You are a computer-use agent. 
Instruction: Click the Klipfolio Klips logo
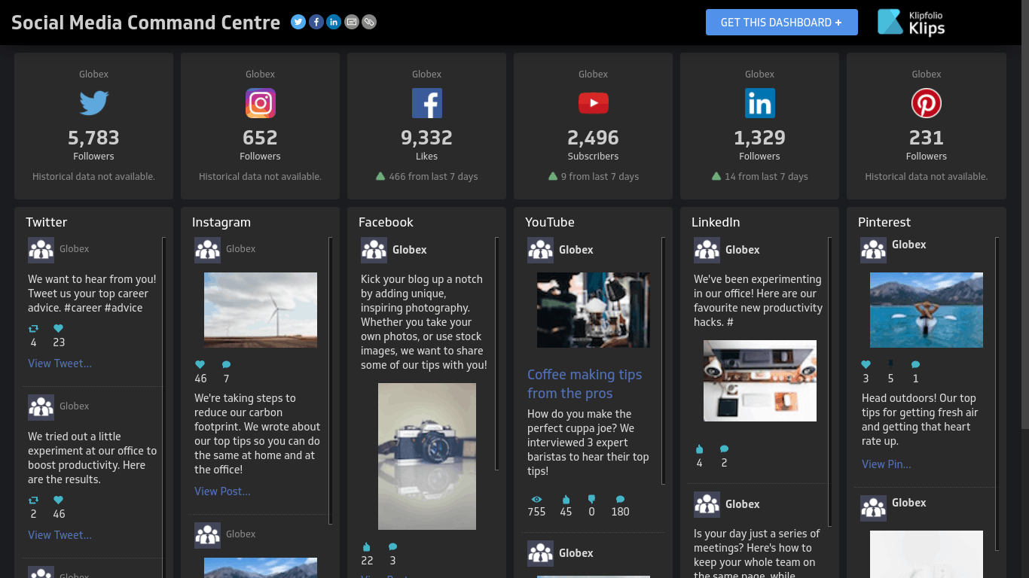pos(911,22)
